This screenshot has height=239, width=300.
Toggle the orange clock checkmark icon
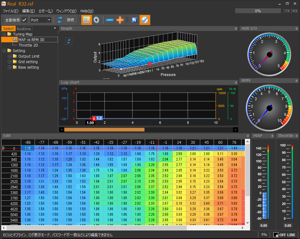(x=144, y=20)
